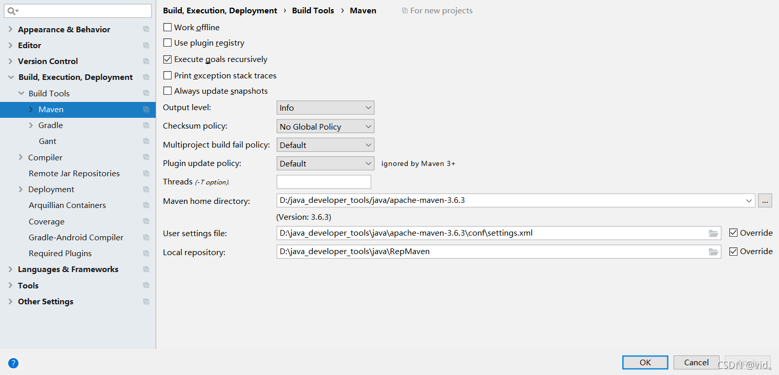Uncheck Execute goals recursively
779x375 pixels.
coord(167,59)
